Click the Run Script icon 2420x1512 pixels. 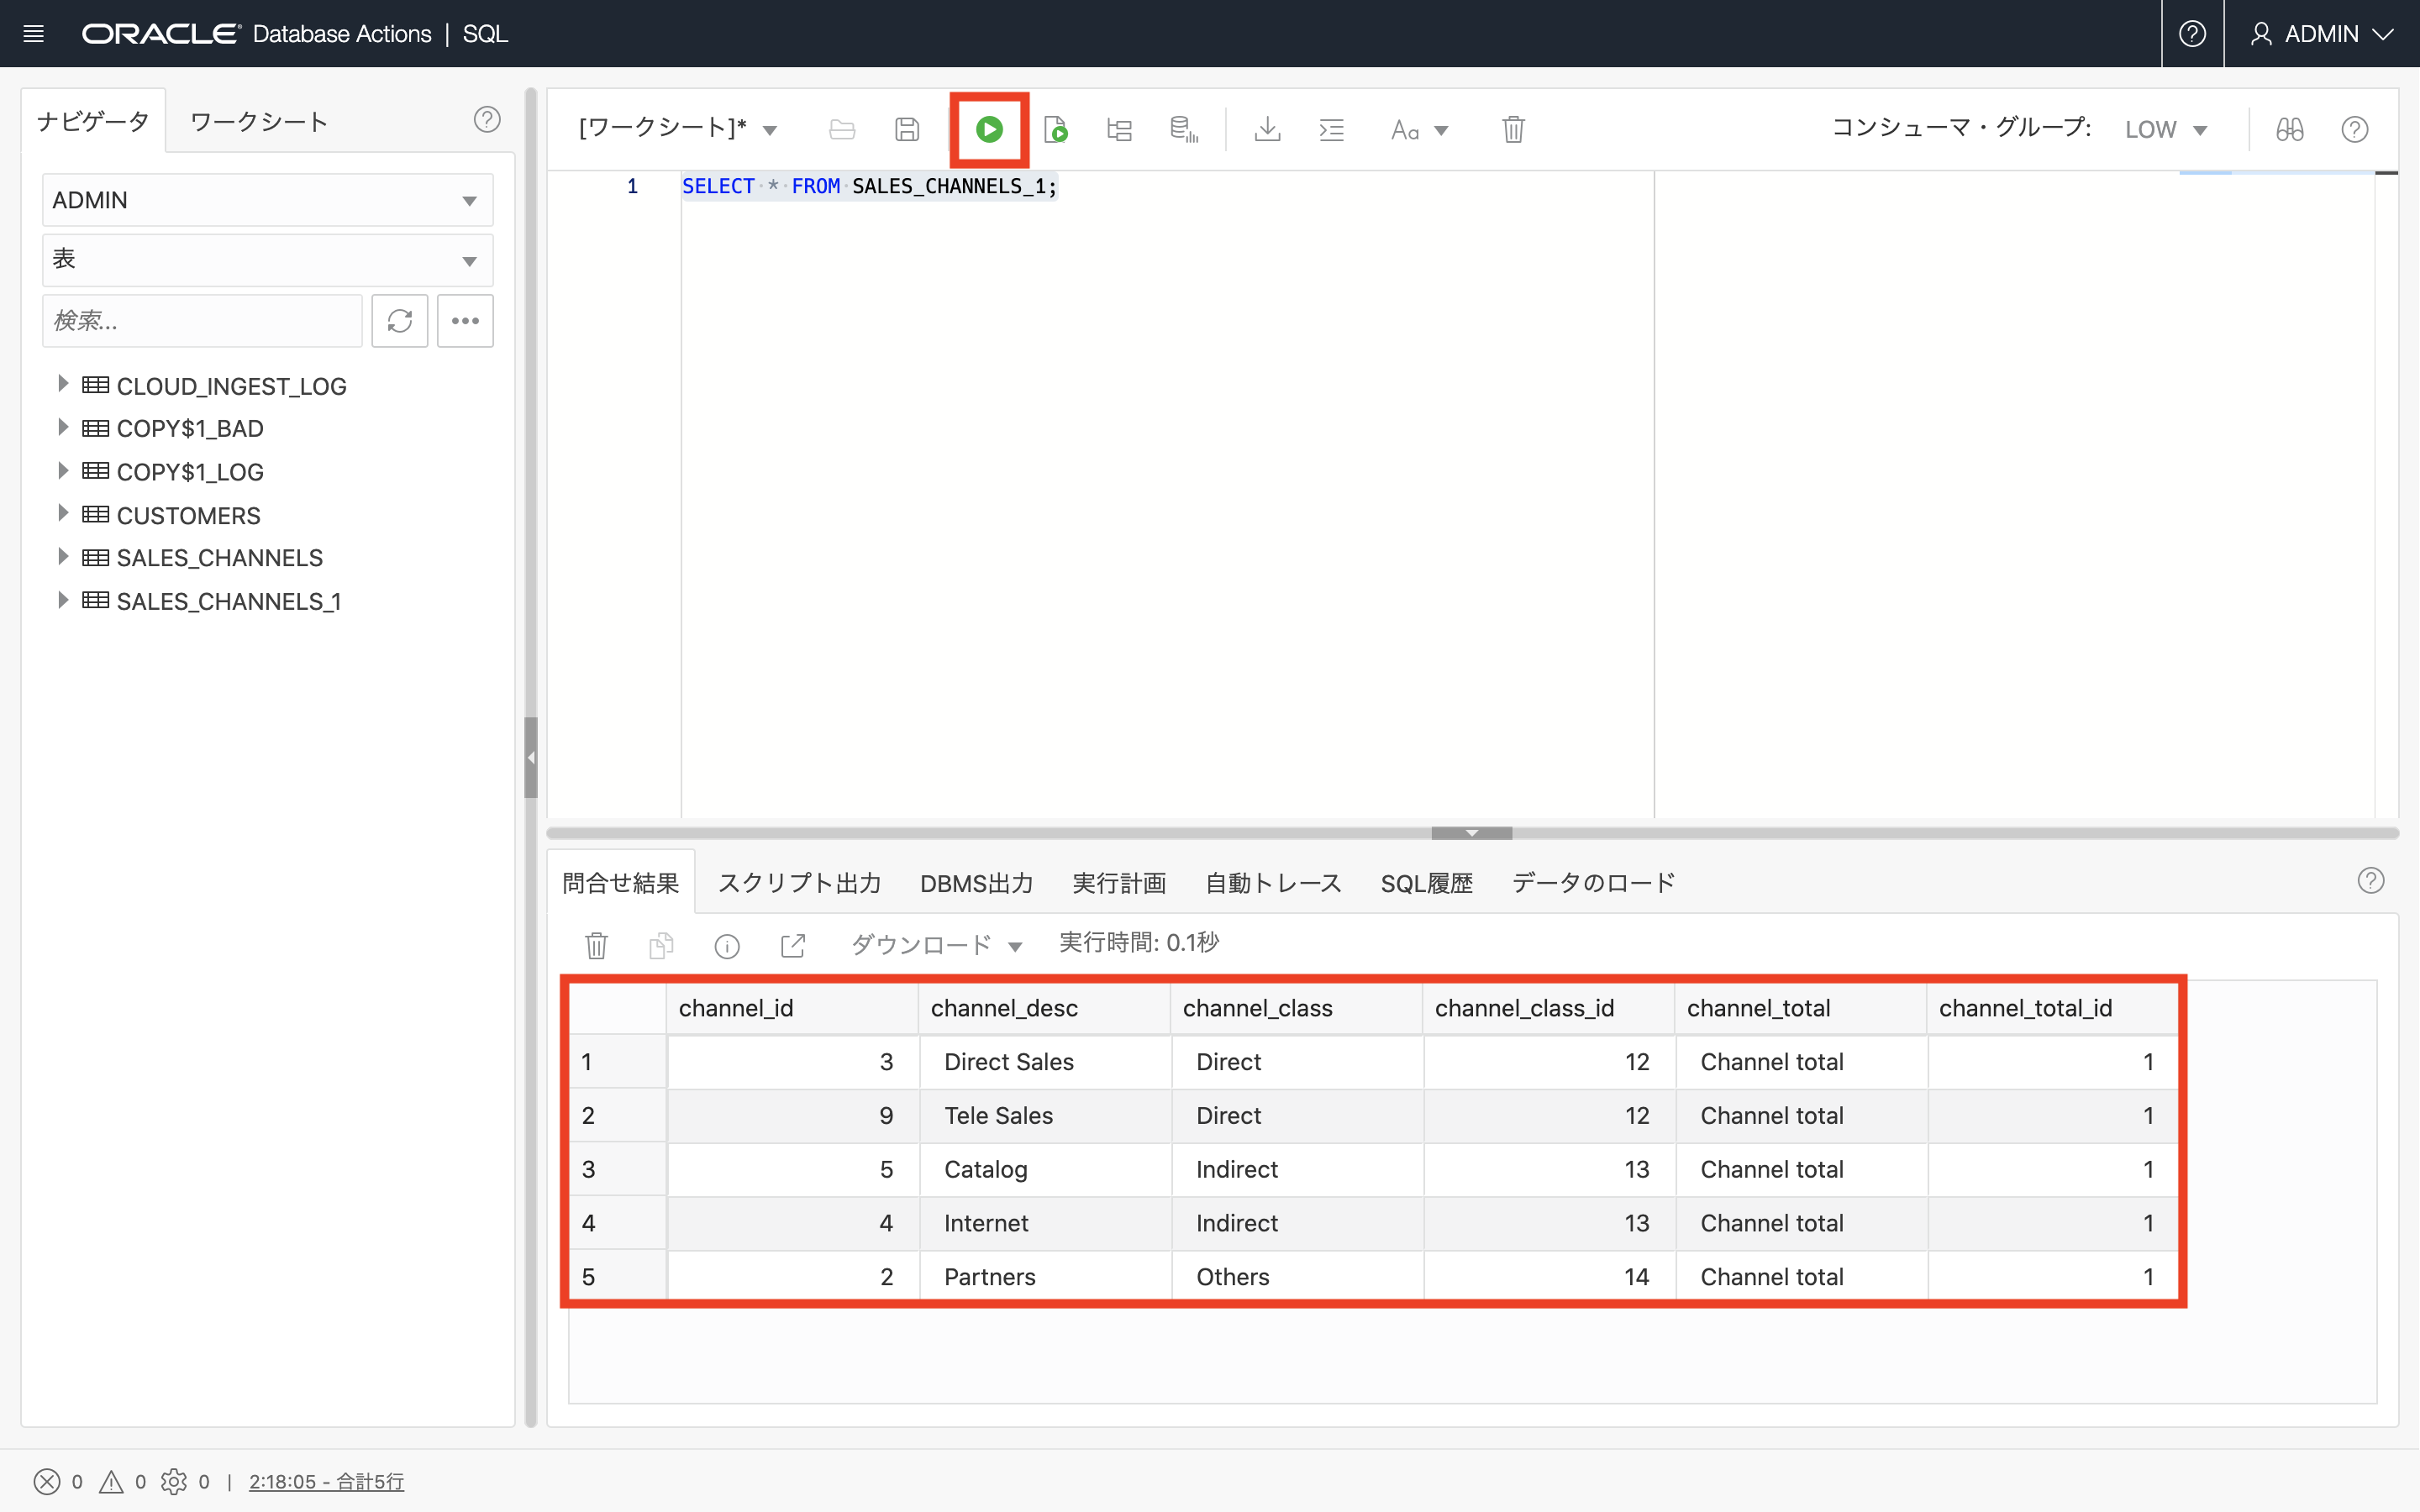coord(1055,129)
